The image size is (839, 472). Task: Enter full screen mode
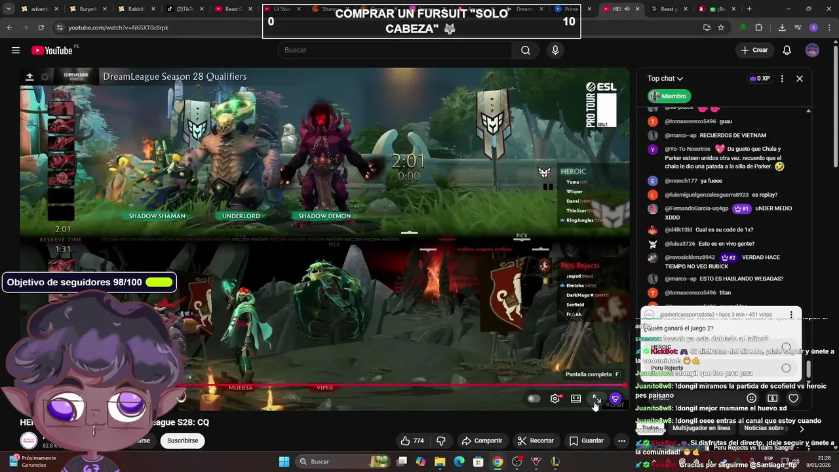click(x=596, y=399)
